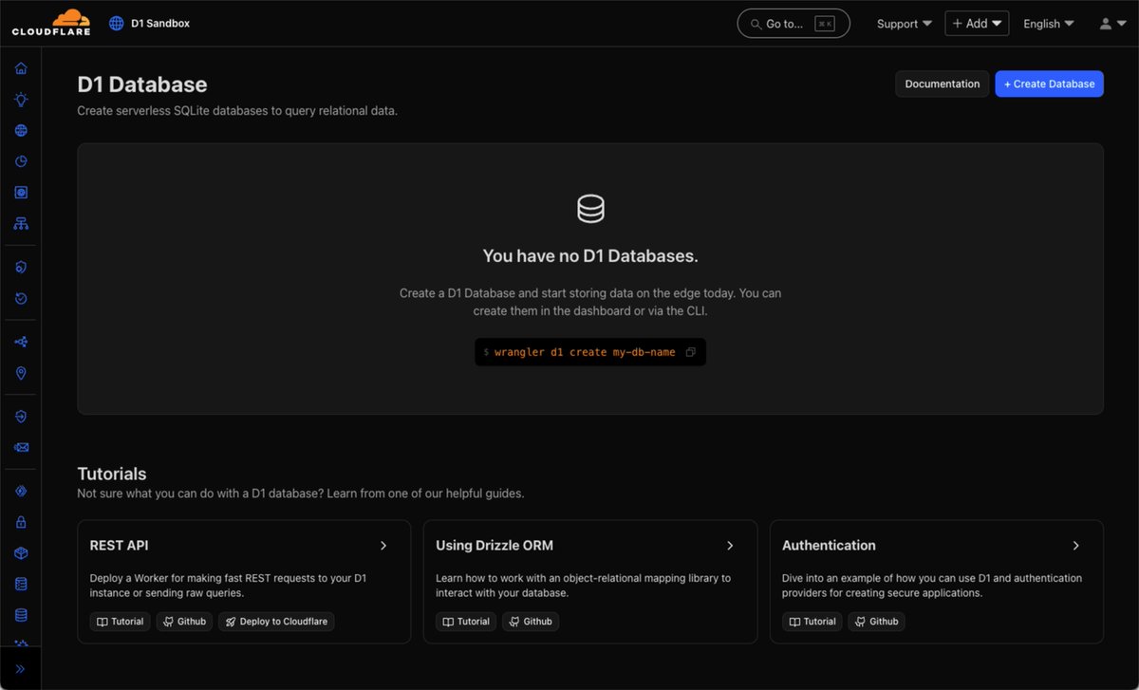The height and width of the screenshot is (690, 1139).
Task: Click the globe icon beside D1 Sandbox
Action: pyautogui.click(x=117, y=23)
